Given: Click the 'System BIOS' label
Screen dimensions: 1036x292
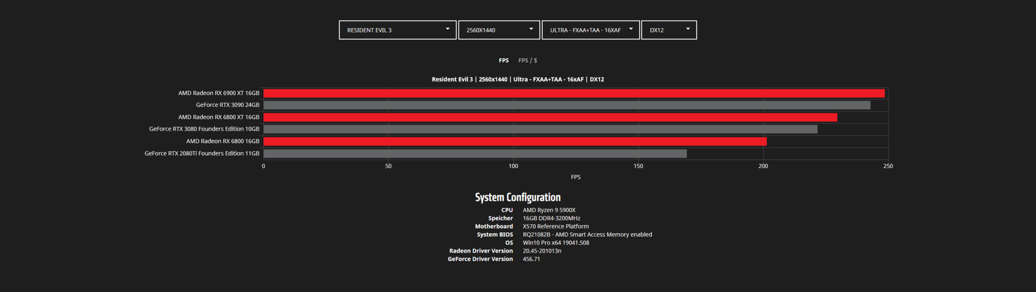Looking at the screenshot, I should [495, 235].
